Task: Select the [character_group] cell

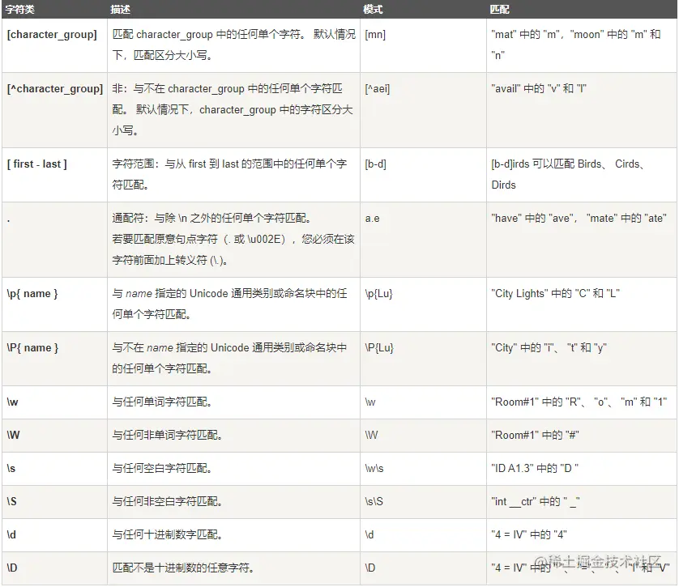Action: [54, 45]
